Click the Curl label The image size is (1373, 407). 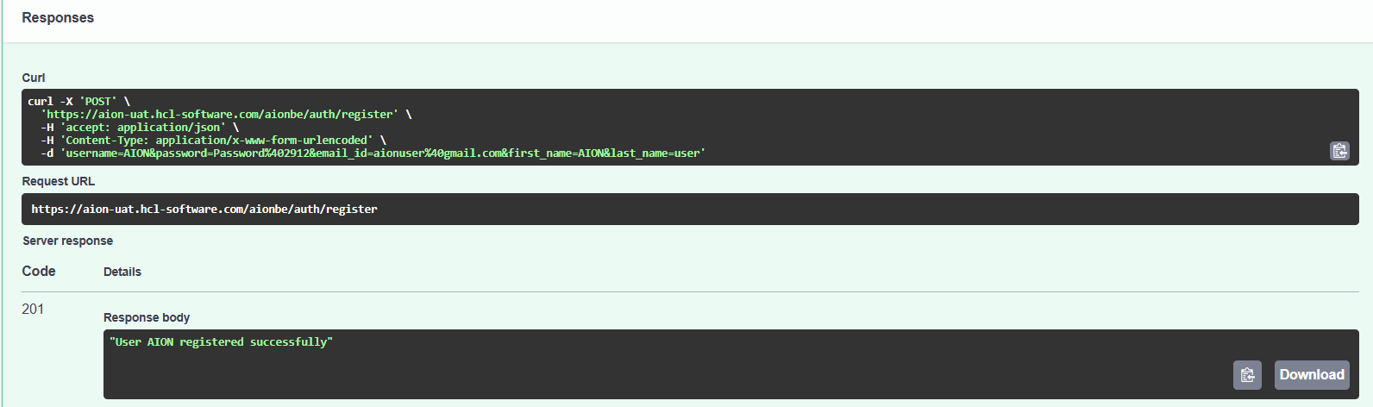point(34,78)
